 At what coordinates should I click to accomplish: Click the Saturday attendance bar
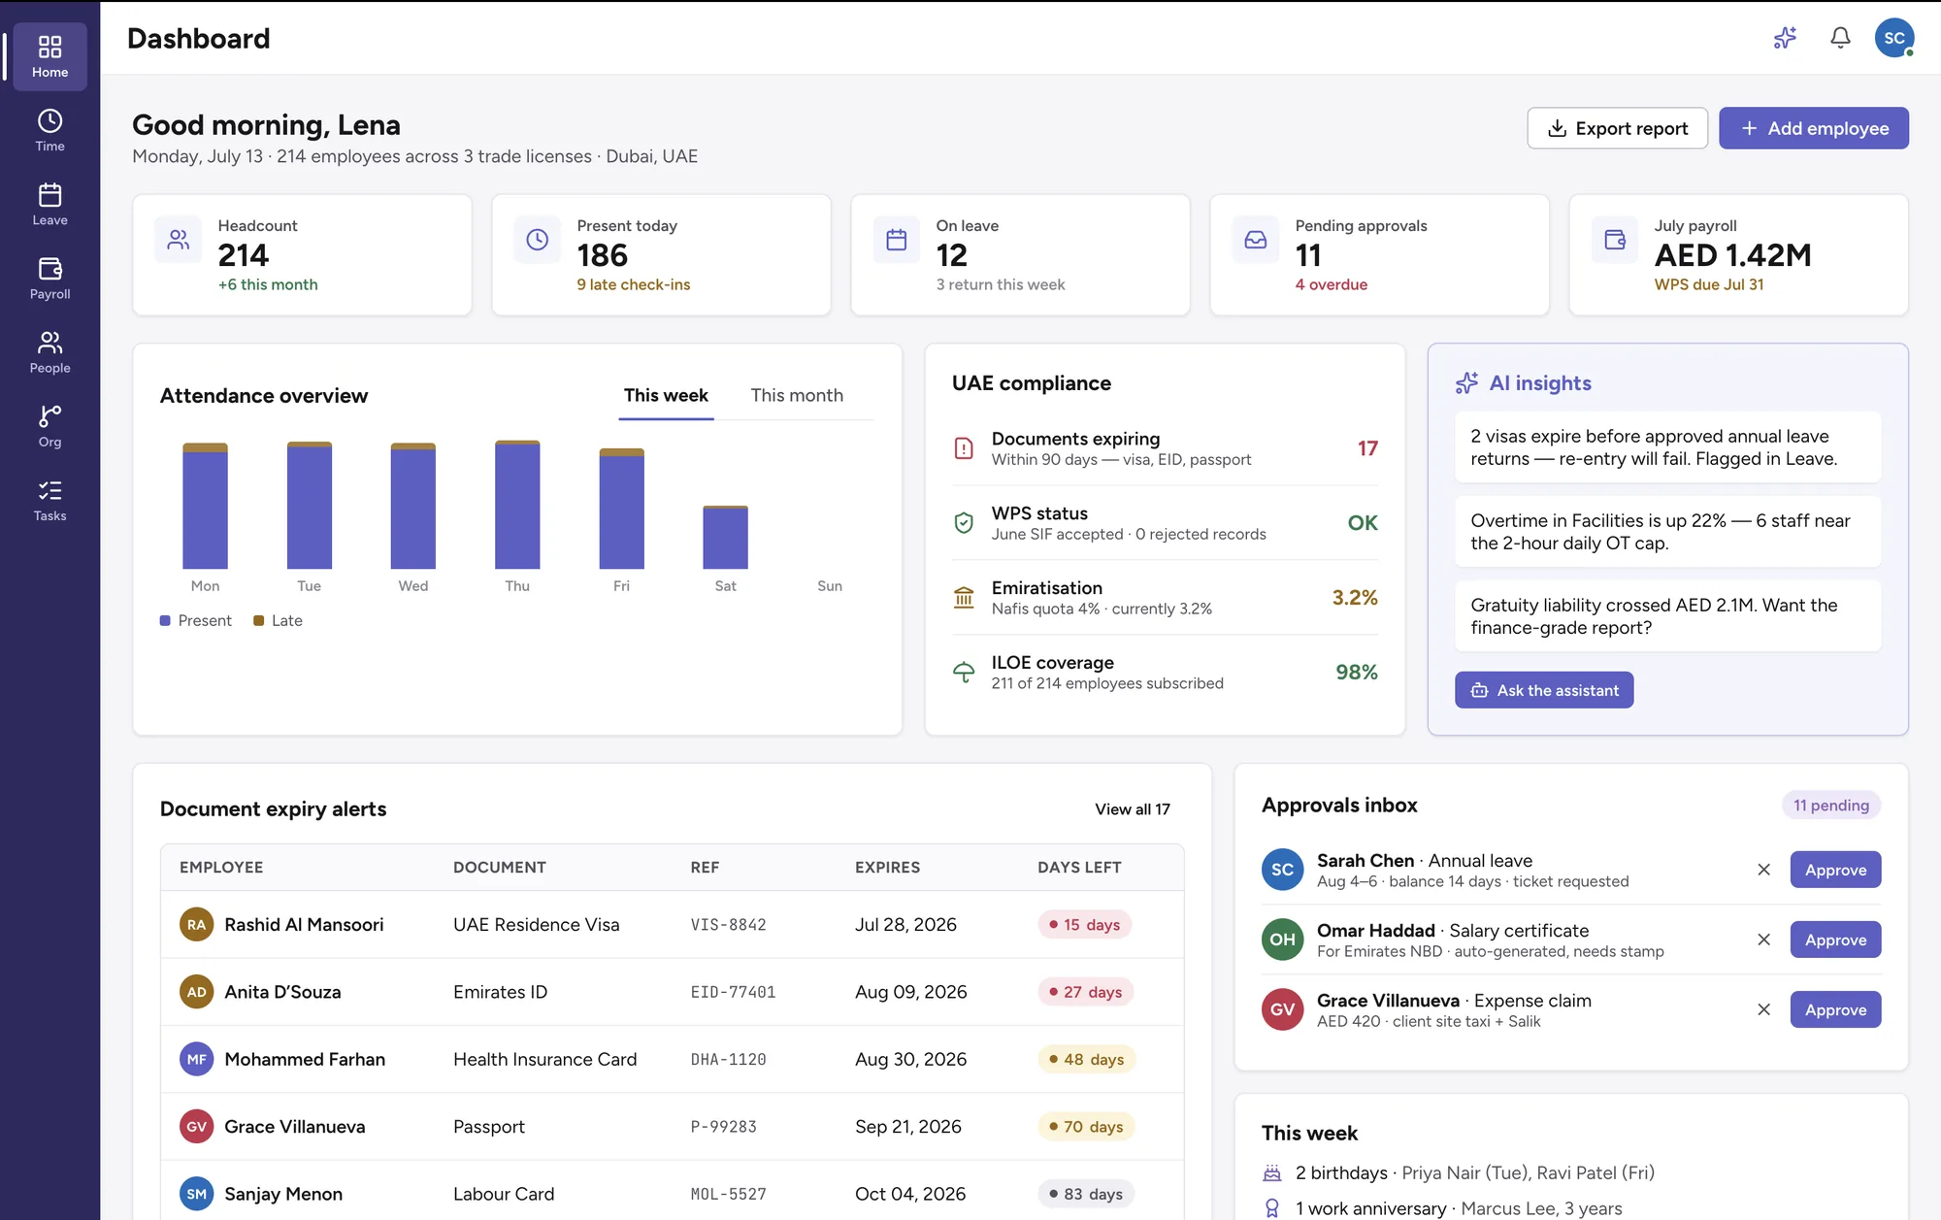(x=725, y=537)
